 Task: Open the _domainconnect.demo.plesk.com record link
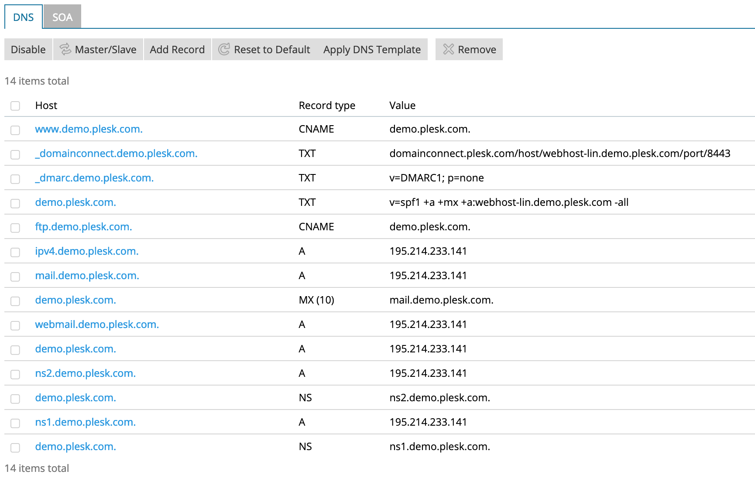tap(116, 154)
